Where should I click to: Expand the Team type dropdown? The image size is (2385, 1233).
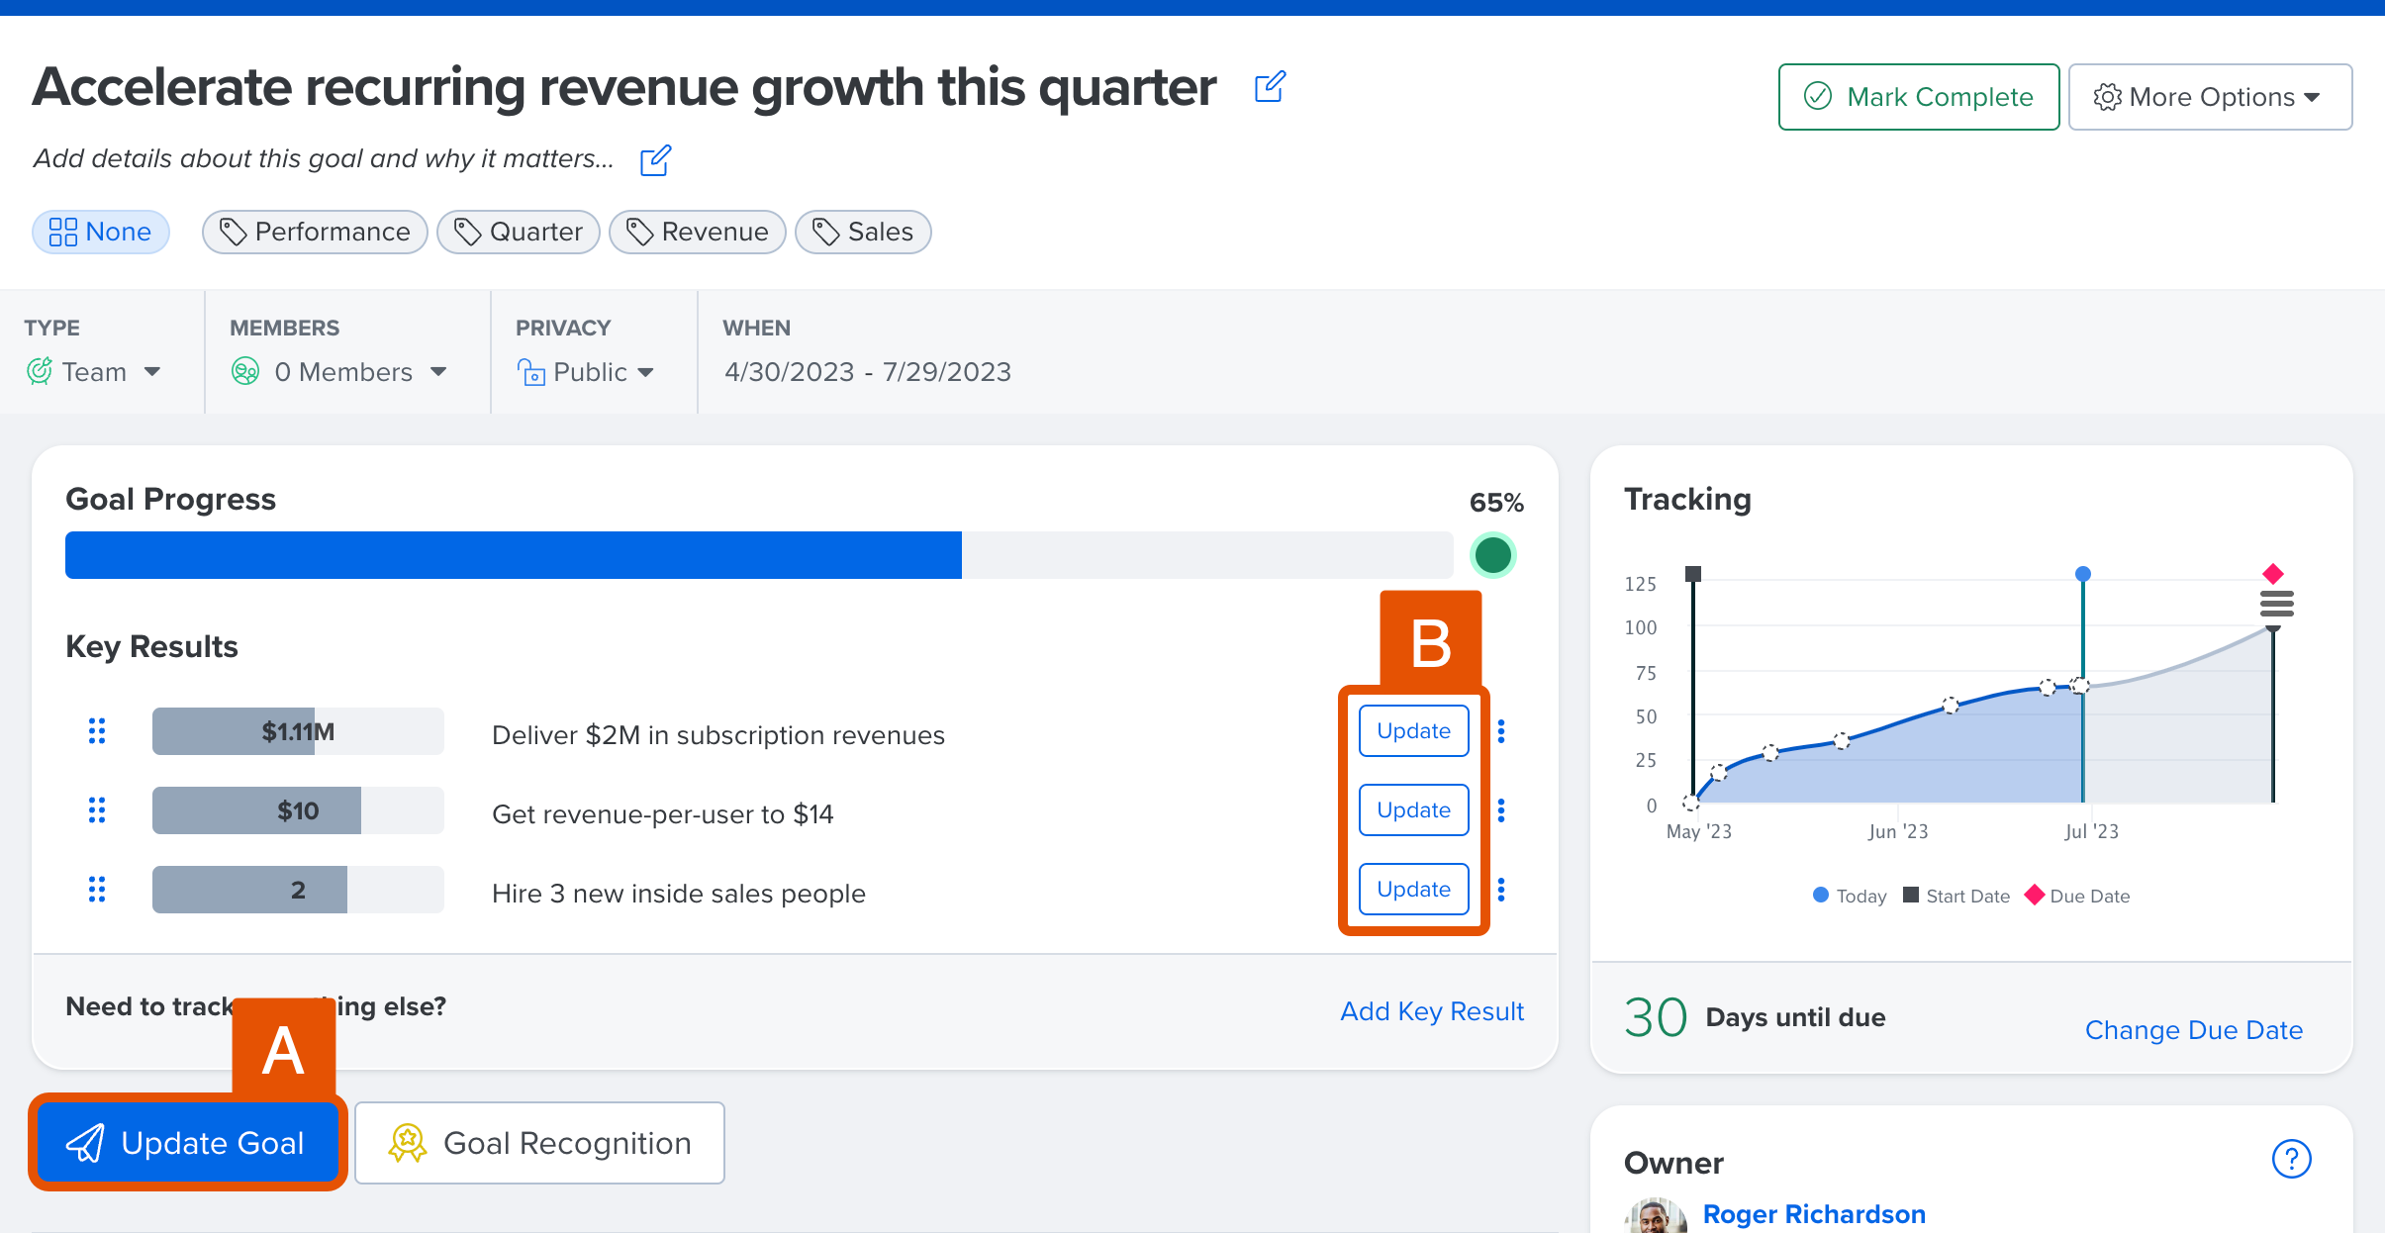click(94, 372)
